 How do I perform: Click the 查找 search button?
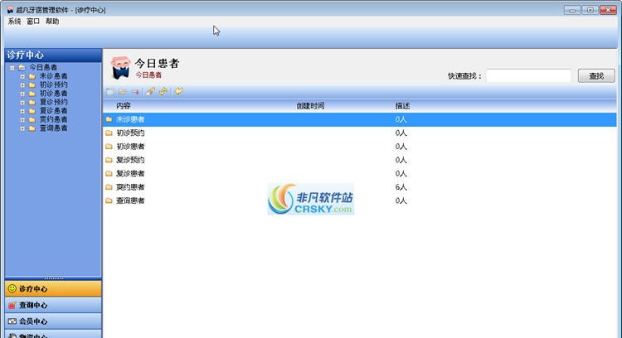point(596,75)
